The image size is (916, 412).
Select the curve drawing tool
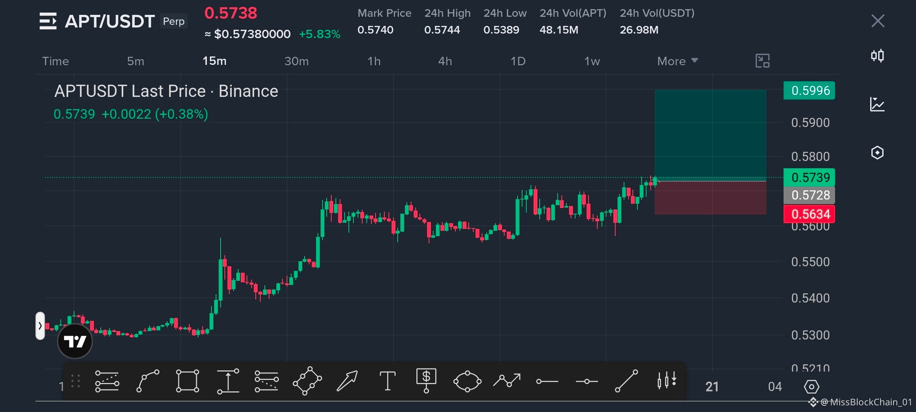pyautogui.click(x=148, y=381)
